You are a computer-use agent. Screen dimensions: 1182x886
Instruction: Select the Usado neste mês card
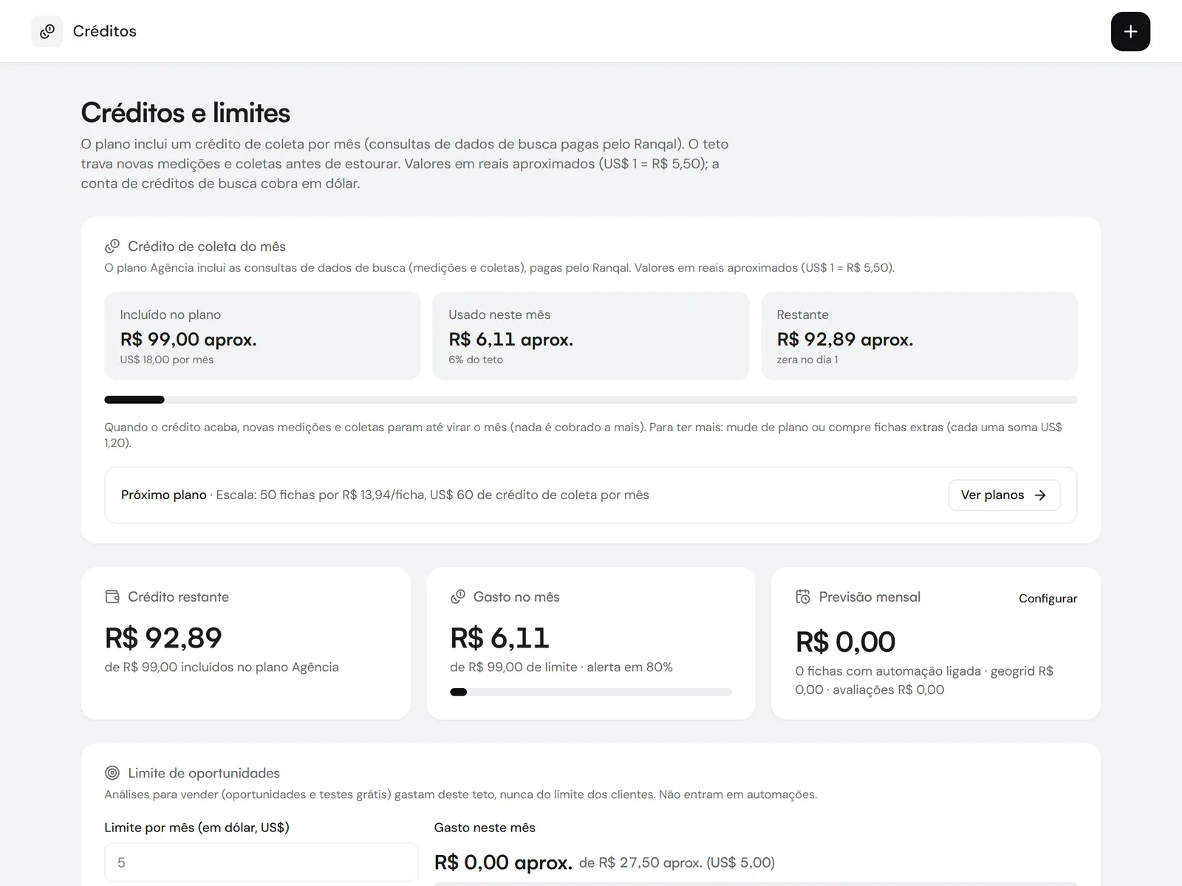pyautogui.click(x=591, y=336)
